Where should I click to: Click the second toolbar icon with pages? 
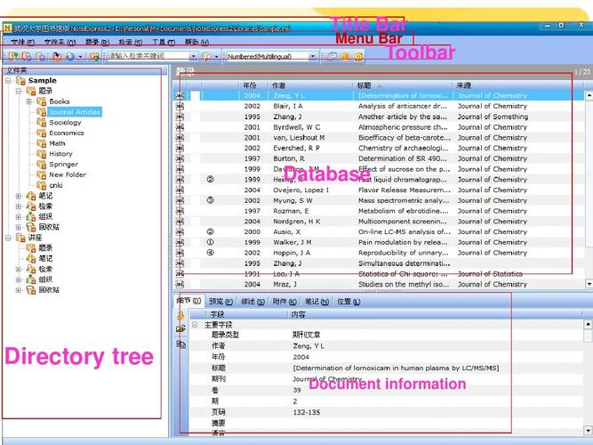click(x=27, y=56)
